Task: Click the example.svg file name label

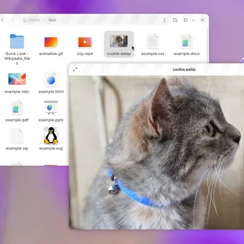Action: click(x=51, y=148)
